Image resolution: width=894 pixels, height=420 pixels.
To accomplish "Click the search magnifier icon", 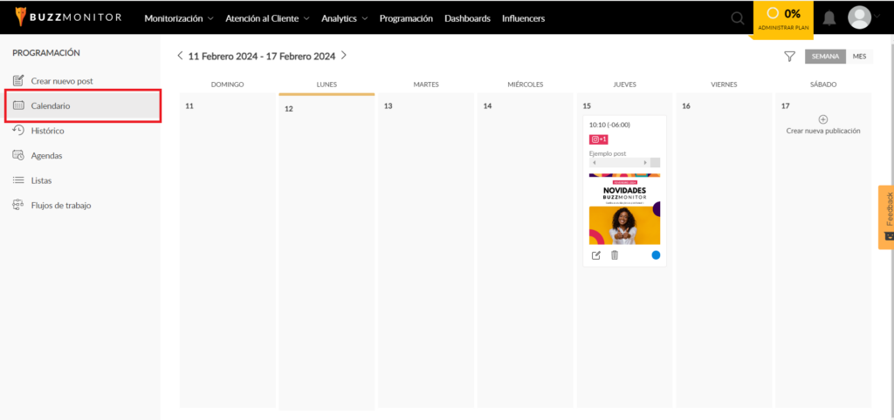I will (x=737, y=18).
